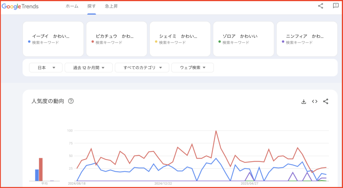Click the 50 y-axis label
Viewport: 343px width, 188px height.
(x=71, y=156)
